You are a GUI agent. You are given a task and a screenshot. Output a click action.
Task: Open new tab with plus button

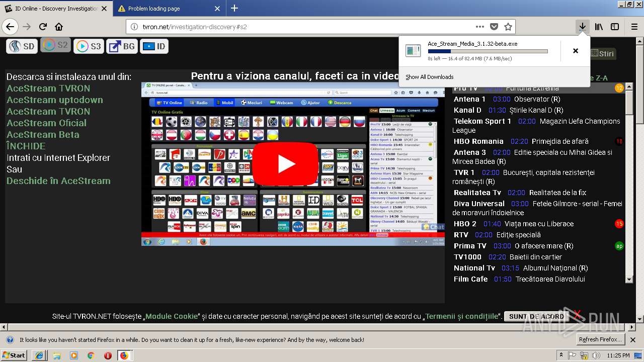(x=234, y=8)
